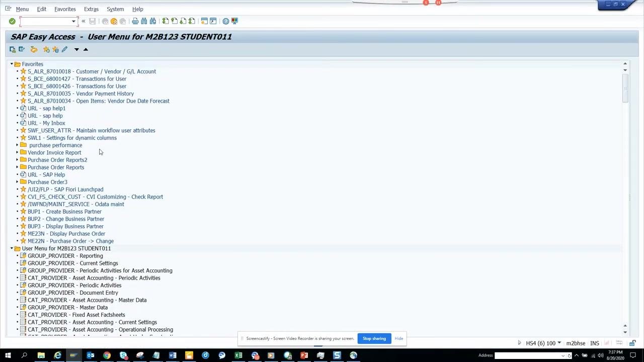Expand the purchase performance folder
This screenshot has width=644, height=362.
[x=17, y=145]
